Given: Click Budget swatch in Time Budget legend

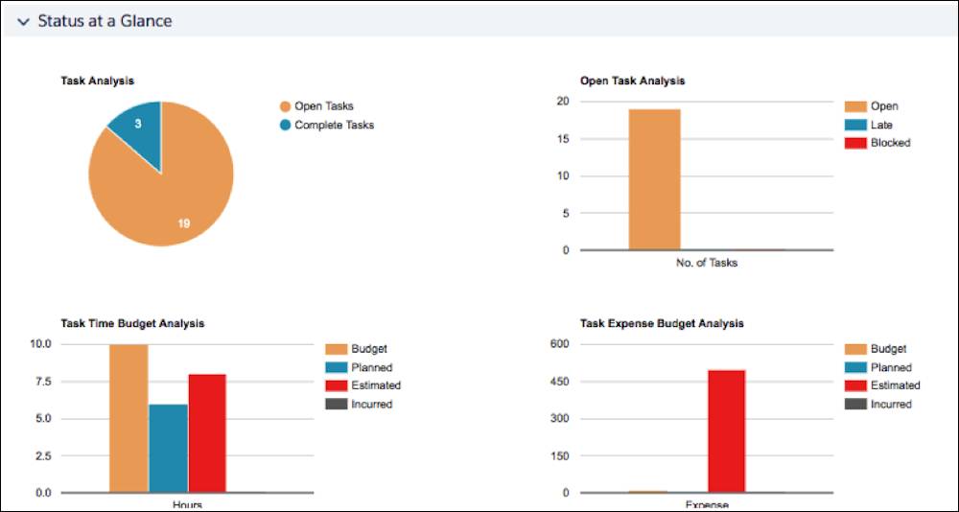Looking at the screenshot, I should [x=336, y=349].
